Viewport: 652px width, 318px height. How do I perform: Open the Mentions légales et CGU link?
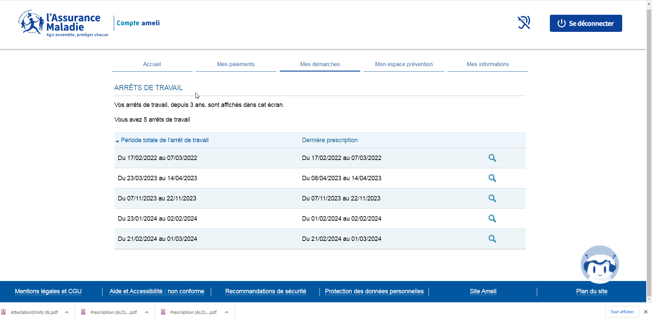coord(48,291)
